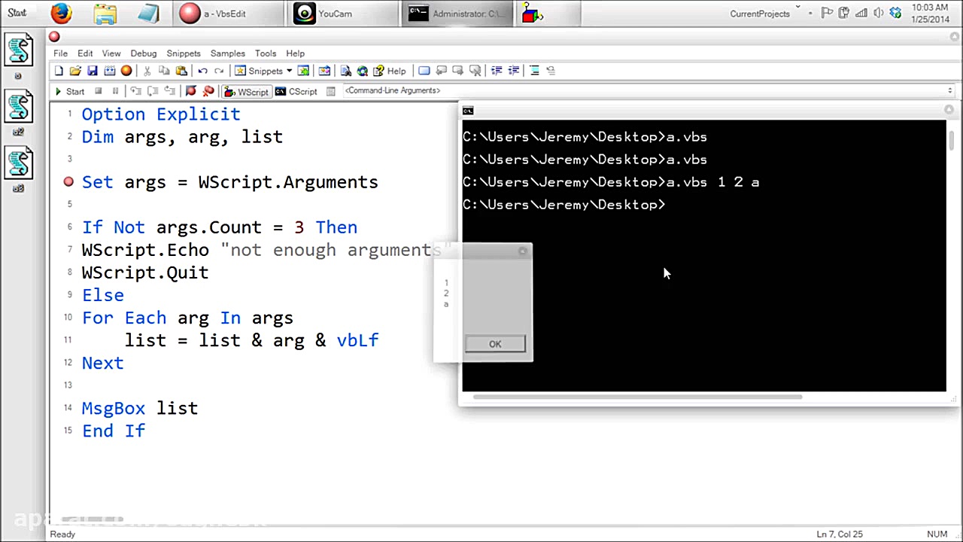Select WScript as the script host
The image size is (963, 542).
click(245, 92)
